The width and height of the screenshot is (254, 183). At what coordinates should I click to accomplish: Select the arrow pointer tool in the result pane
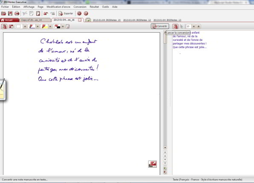click(x=182, y=26)
